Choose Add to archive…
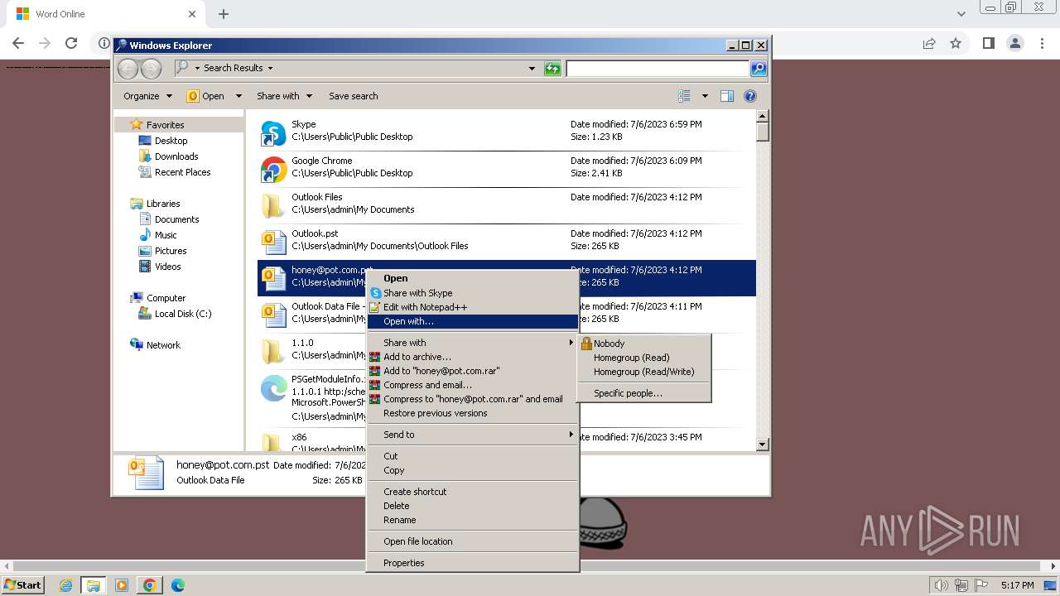Screen dimensions: 1060x596 (472, 357)
